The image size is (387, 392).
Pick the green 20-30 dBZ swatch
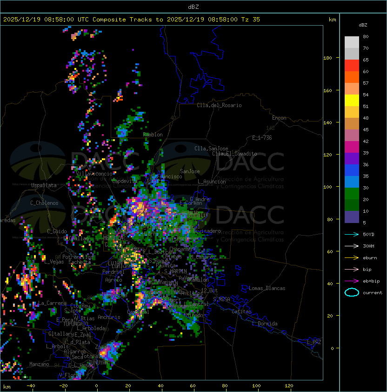point(352,194)
